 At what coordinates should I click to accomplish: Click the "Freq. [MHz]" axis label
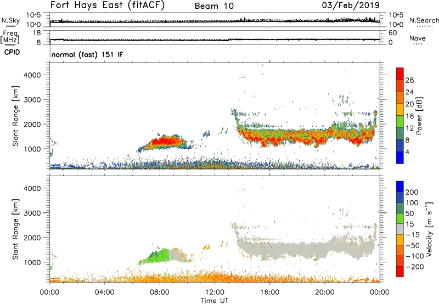[x=10, y=37]
